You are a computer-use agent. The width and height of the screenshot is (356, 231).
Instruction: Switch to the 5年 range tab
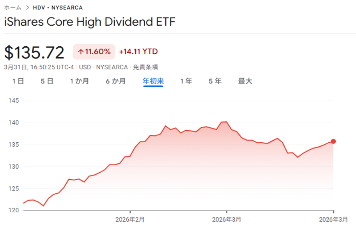tap(215, 81)
